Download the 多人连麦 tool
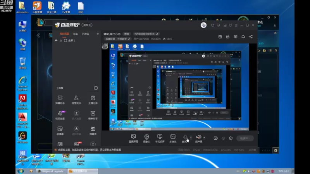 click(x=76, y=115)
